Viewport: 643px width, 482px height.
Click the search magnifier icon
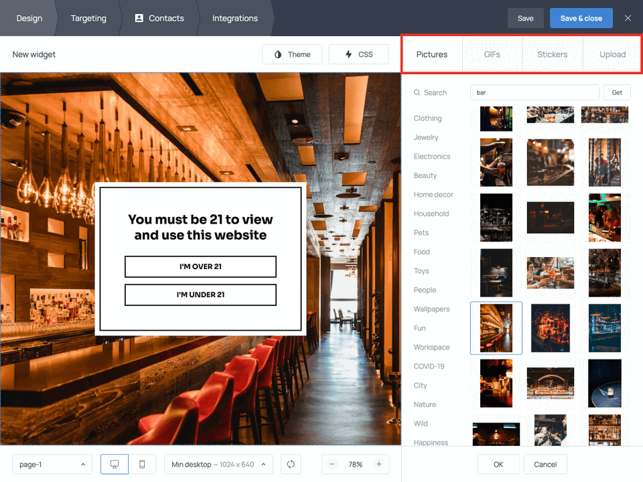pos(417,92)
